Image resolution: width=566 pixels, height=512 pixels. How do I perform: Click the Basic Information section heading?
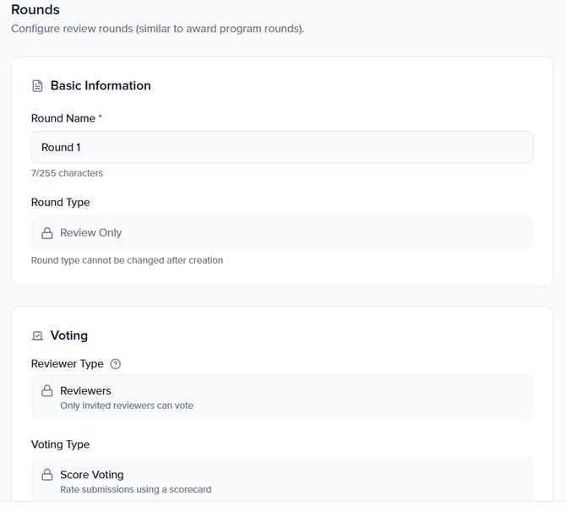pyautogui.click(x=101, y=86)
